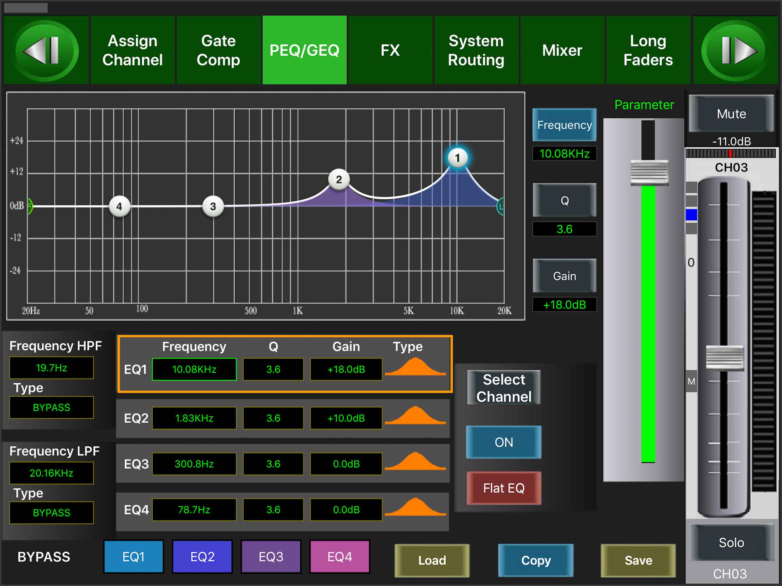
Task: Edit EQ1 frequency field 10.08KHz
Action: [194, 369]
